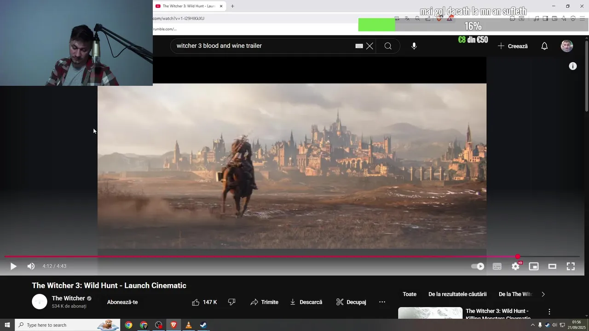
Task: Click the share page icon in address bar
Action: tap(428, 18)
